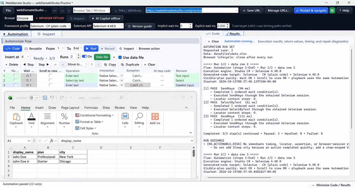Toggle Excel's AutoSave switch
The width and height of the screenshot is (355, 188).
(x=34, y=98)
